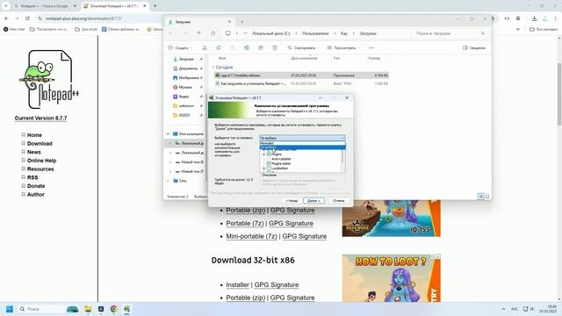The image size is (562, 316).
Task: Open File Explorer from the taskbar
Action: 88,309
